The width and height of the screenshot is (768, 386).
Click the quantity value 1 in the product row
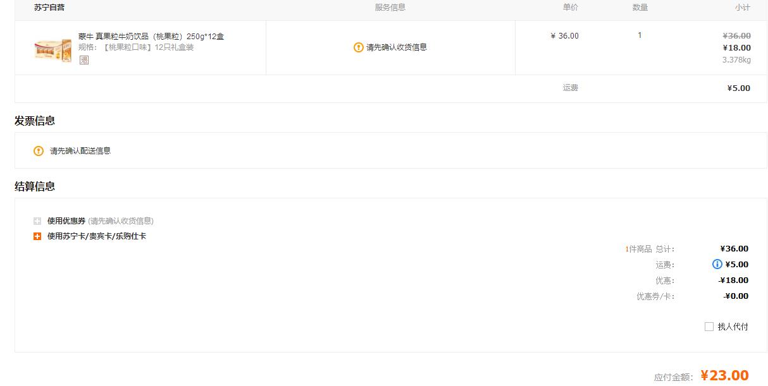tap(640, 35)
